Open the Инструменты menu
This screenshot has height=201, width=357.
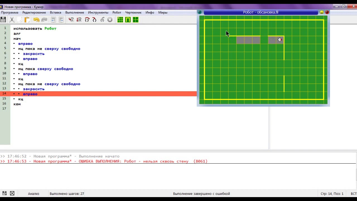98,12
